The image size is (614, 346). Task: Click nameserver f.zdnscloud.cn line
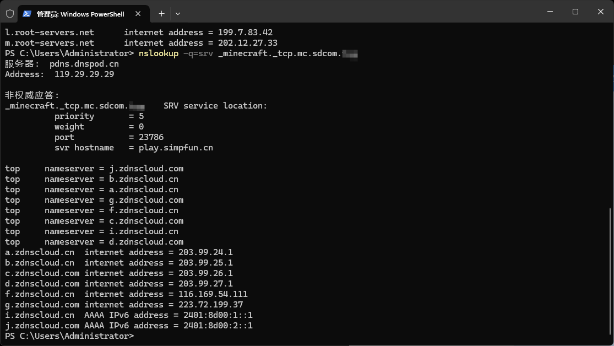[x=91, y=210]
